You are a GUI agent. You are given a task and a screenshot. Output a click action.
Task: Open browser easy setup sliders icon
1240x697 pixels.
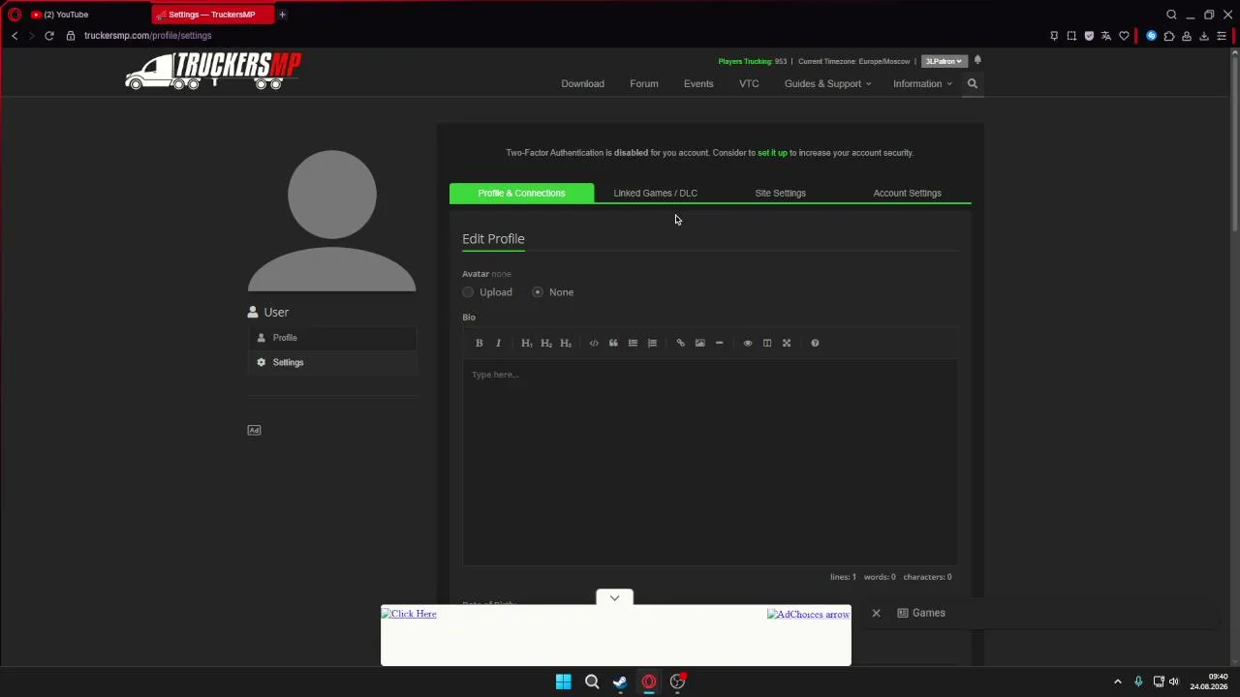coord(1222,36)
